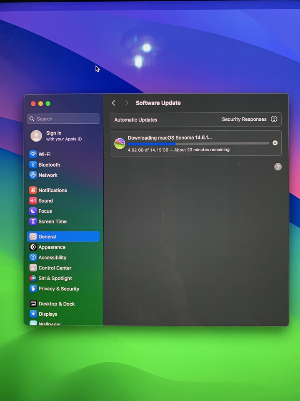Open Accessibility settings pane
The image size is (300, 401).
pos(52,257)
